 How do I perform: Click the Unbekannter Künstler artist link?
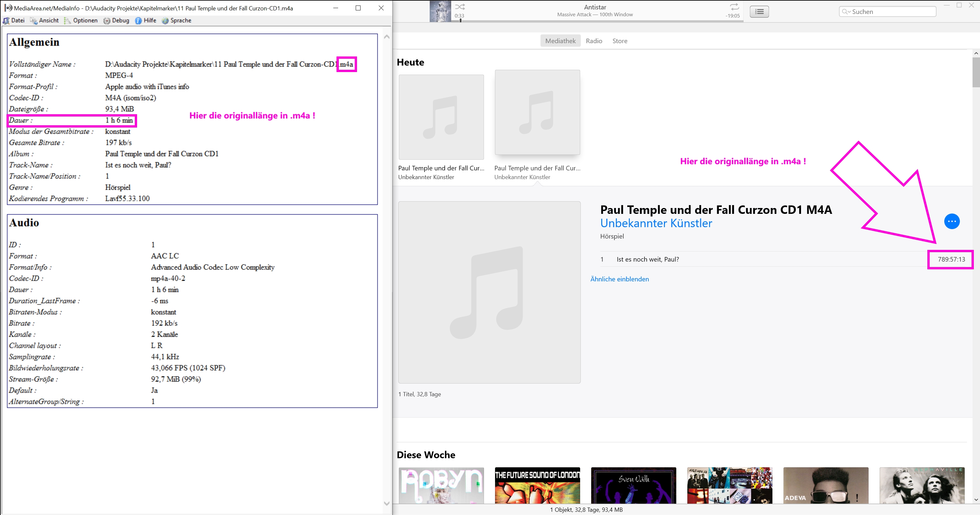coord(656,223)
